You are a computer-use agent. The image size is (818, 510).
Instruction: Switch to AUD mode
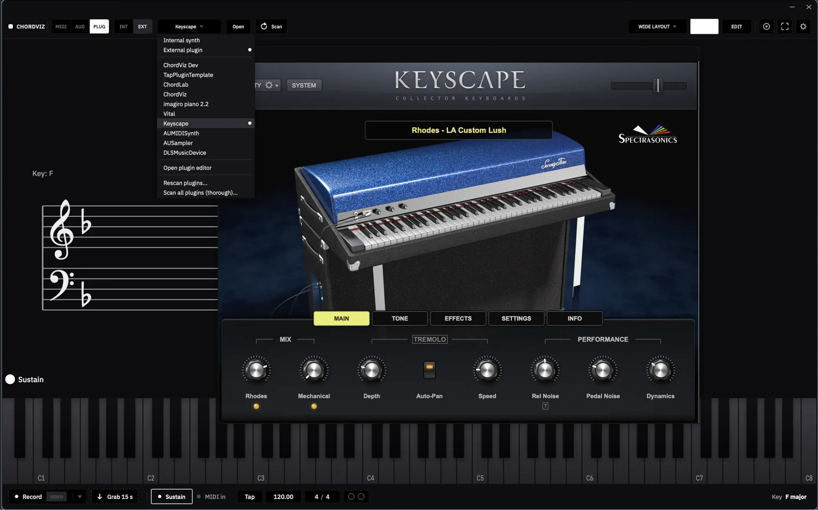(x=80, y=27)
